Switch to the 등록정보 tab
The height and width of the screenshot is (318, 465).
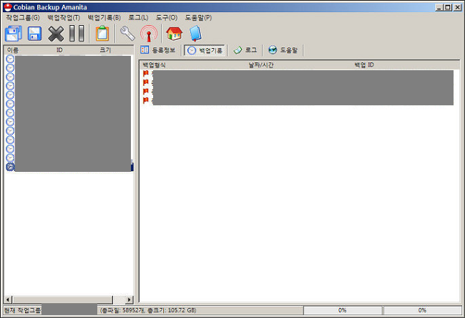pos(158,50)
